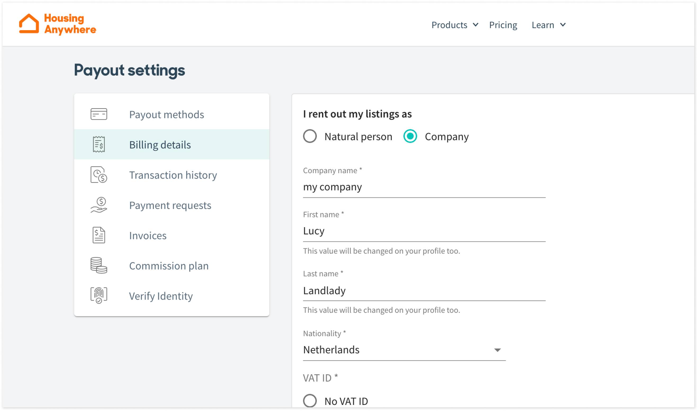
Task: Focus the Last name field containing Landlady
Action: tap(424, 291)
